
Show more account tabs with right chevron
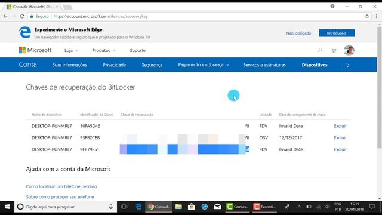[347, 65]
